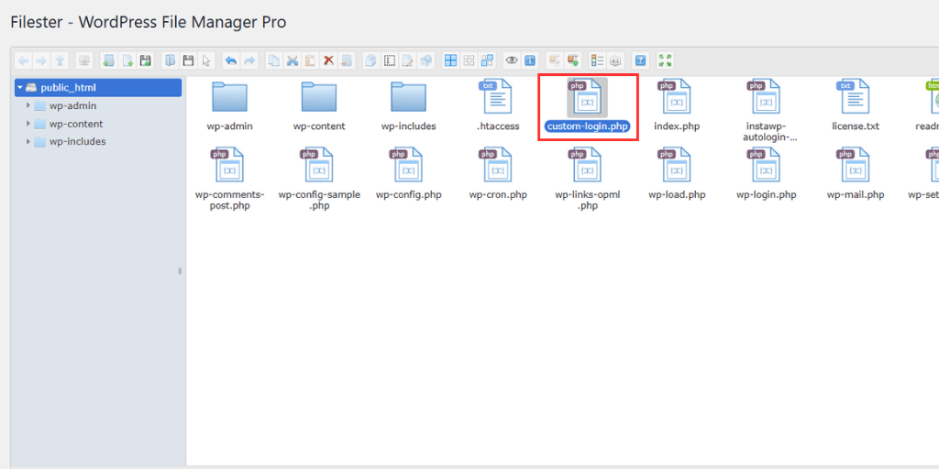Show file info with blue i icon
Screen dimensions: 939x469
point(530,60)
